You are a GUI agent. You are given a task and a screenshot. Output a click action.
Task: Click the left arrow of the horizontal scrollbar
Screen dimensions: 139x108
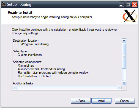tap(15, 88)
